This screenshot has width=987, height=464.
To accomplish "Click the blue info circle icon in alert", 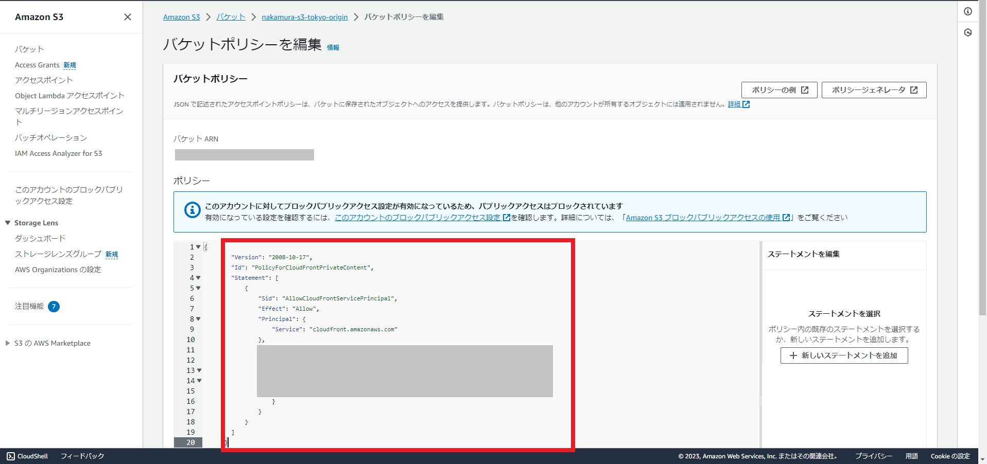I will point(193,210).
